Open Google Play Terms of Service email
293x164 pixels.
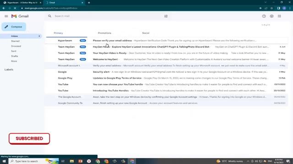coord(166,78)
